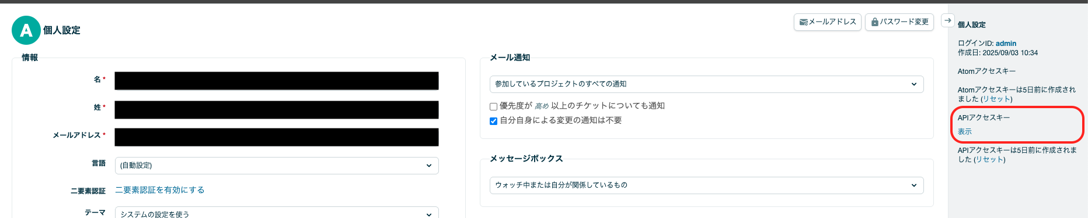Image resolution: width=1088 pixels, height=218 pixels.
Task: Enable 優先度が高め以上のチケット notification checkbox
Action: pyautogui.click(x=493, y=106)
